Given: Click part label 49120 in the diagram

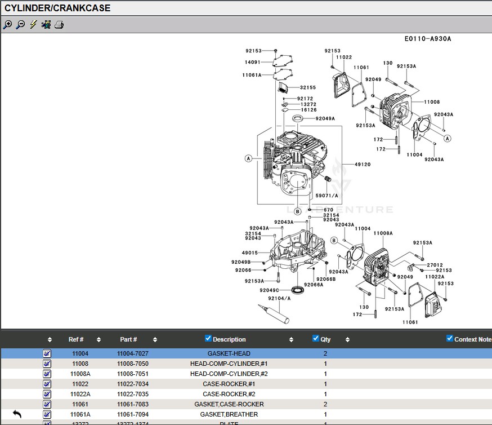Looking at the screenshot, I should click(363, 165).
